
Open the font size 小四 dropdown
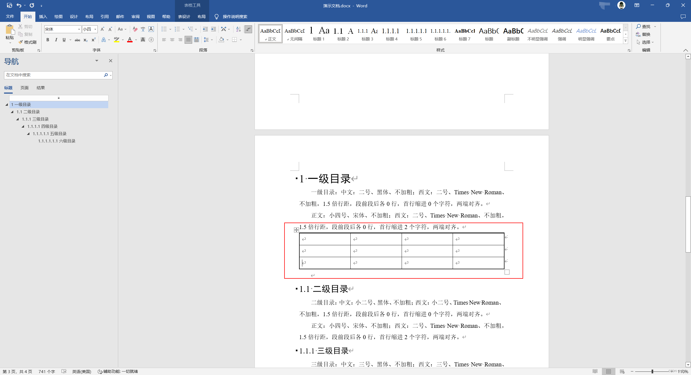point(95,29)
